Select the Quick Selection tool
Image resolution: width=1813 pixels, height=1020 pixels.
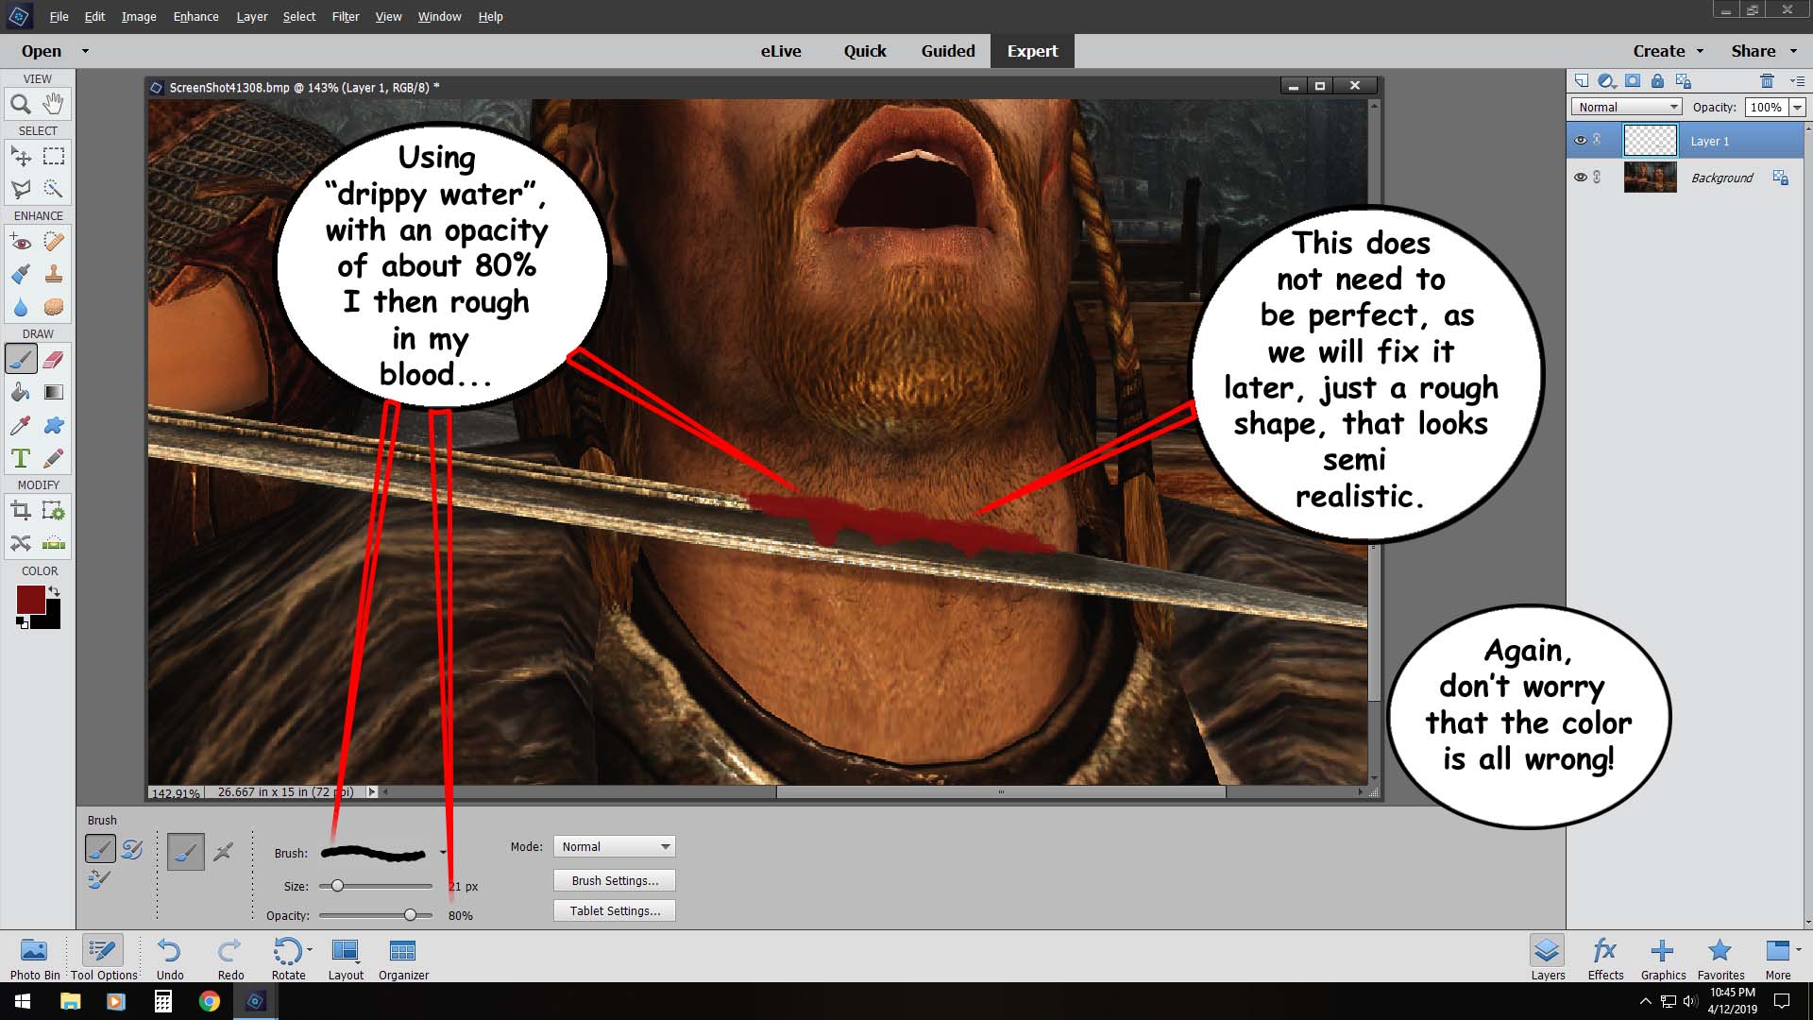point(54,189)
